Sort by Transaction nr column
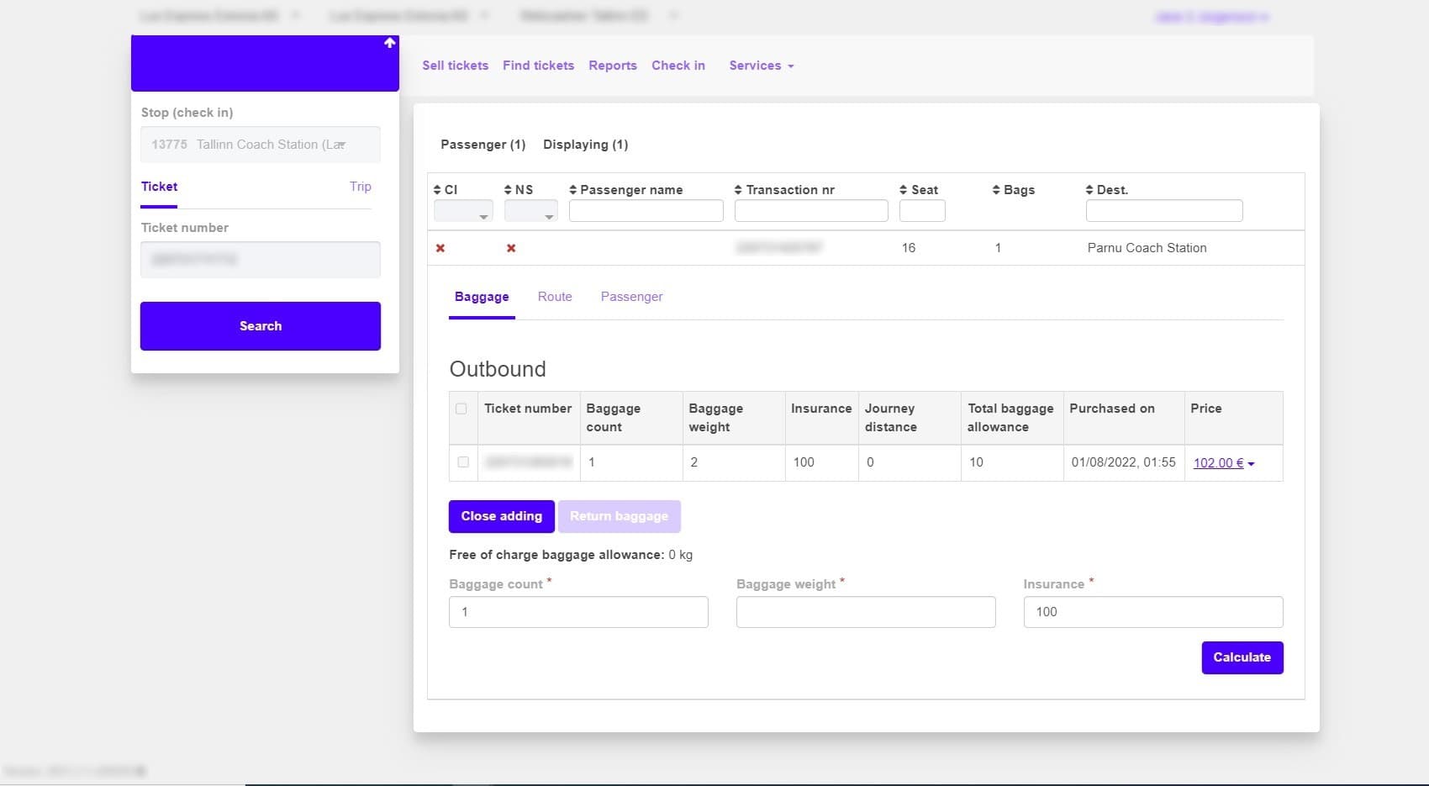Viewport: 1429px width, 786px height. [x=738, y=190]
